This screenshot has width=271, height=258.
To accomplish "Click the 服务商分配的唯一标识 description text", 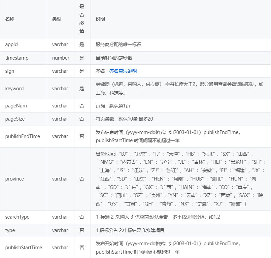I will 118,44.
